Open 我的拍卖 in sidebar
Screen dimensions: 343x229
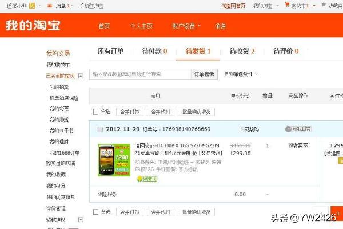(59, 87)
